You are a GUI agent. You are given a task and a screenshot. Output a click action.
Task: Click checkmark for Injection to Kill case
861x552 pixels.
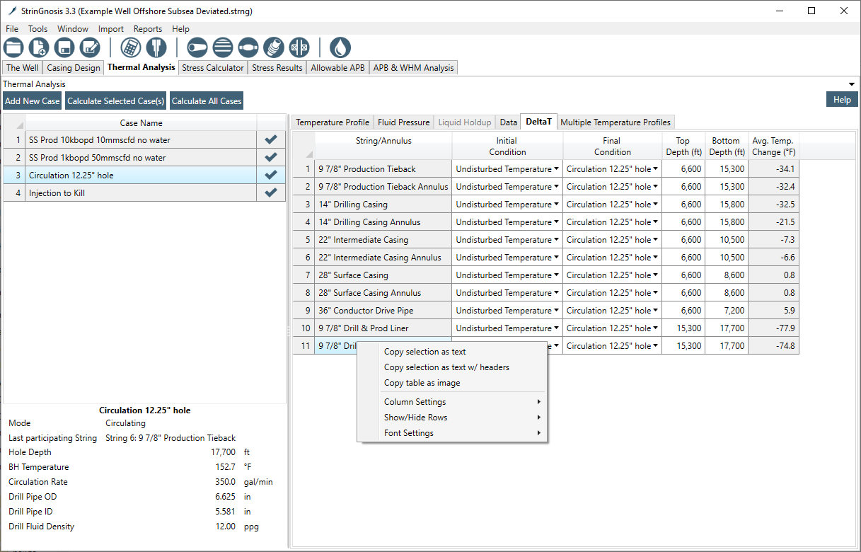(271, 193)
